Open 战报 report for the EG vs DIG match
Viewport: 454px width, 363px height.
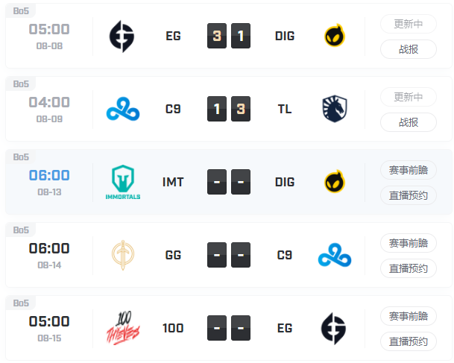pos(409,49)
